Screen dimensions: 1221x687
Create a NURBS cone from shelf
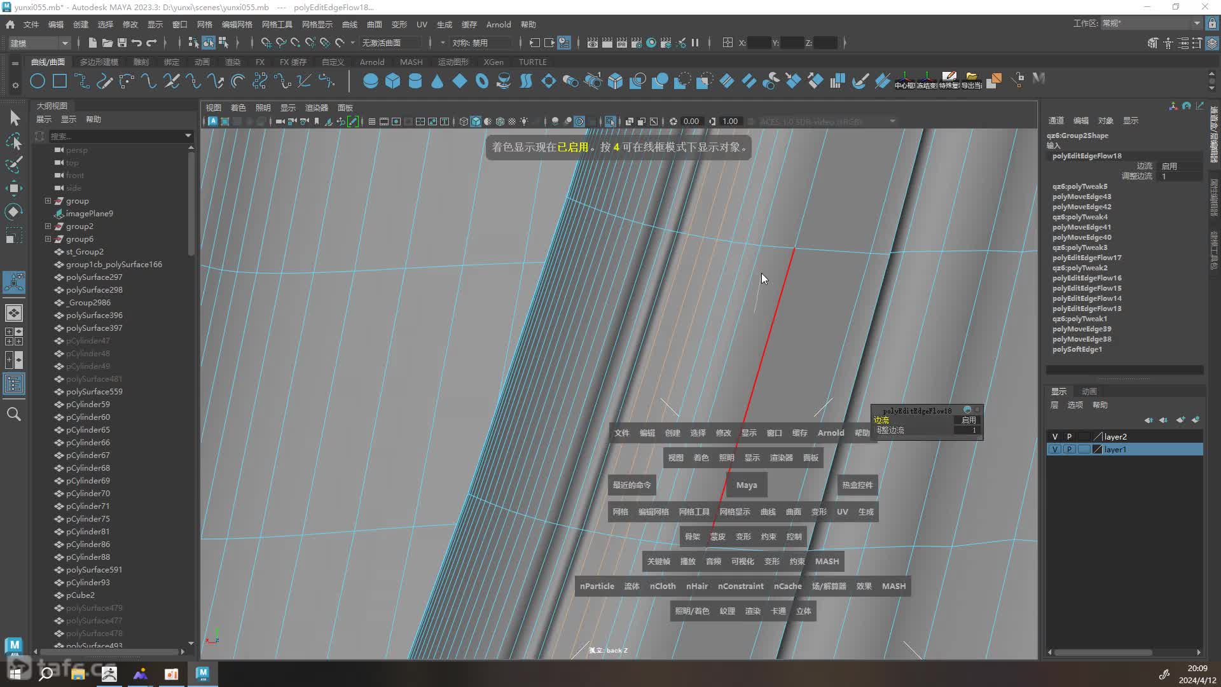coord(438,81)
